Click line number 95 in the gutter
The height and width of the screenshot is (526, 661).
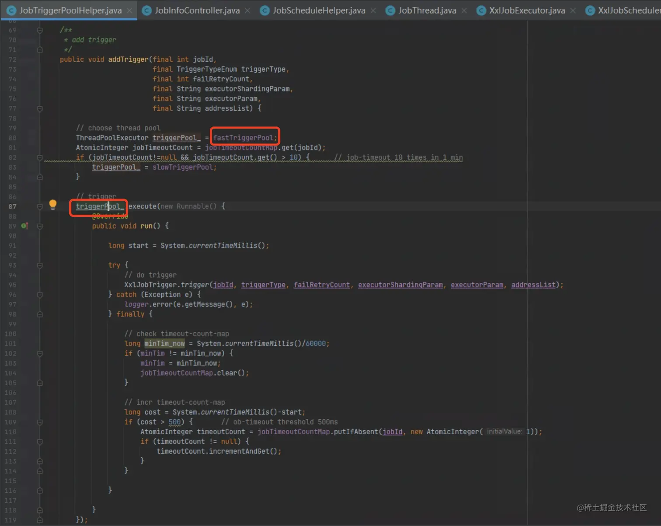coord(12,285)
